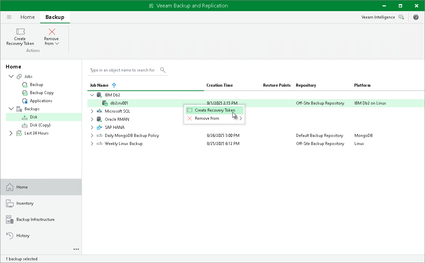Click the Disk backups icon
425x263 pixels.
click(x=25, y=117)
